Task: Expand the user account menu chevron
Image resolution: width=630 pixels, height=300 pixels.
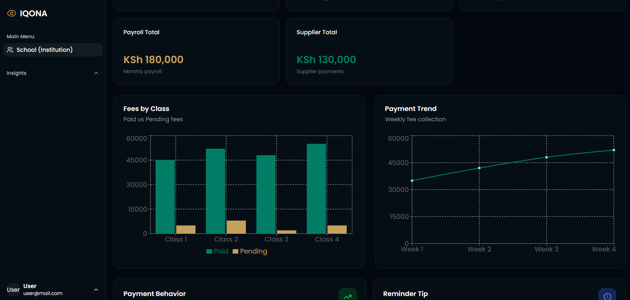Action: (96, 290)
